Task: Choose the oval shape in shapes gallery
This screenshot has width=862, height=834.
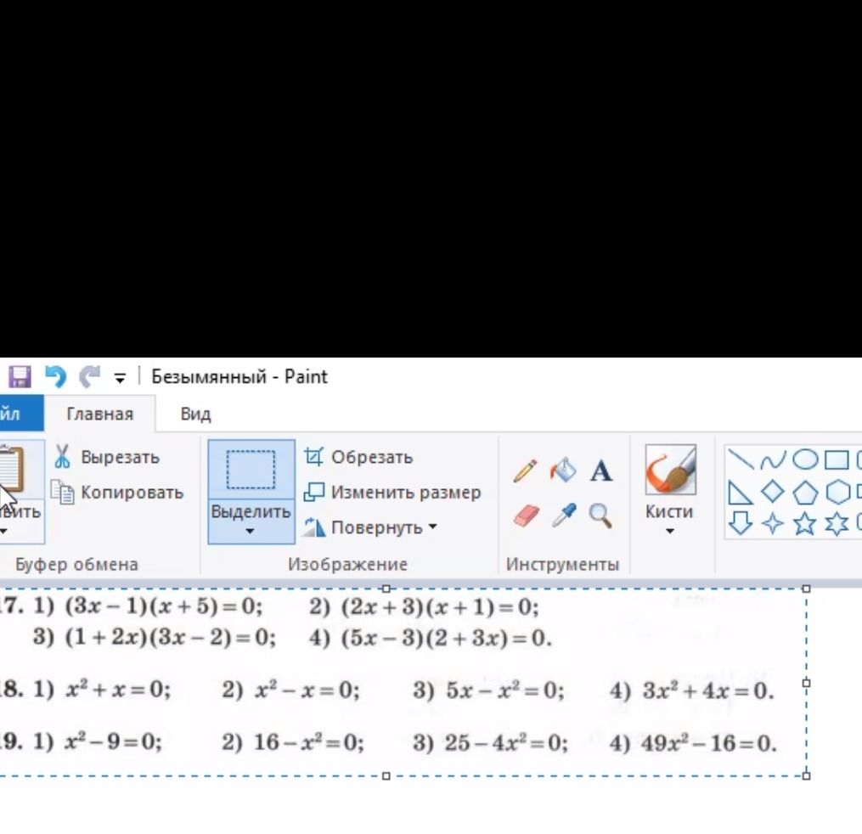Action: (805, 459)
